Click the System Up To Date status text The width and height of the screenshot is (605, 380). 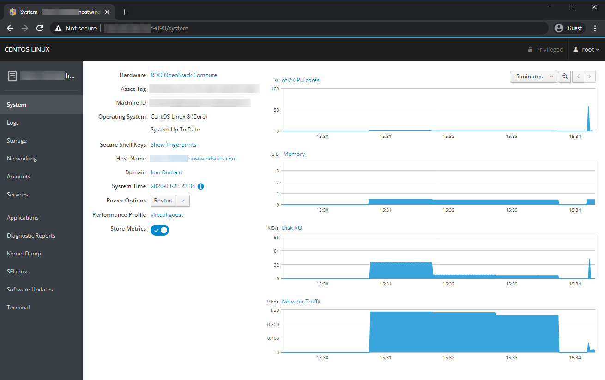pos(175,130)
